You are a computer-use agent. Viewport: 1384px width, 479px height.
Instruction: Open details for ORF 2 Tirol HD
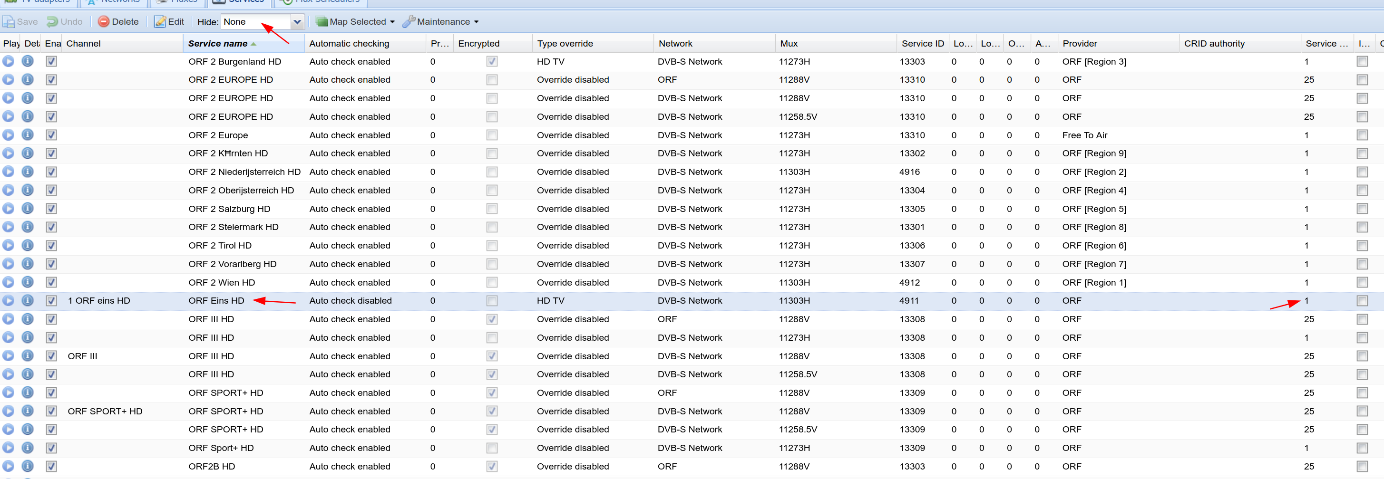tap(28, 245)
